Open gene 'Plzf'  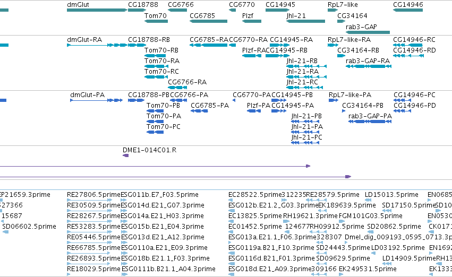[x=252, y=21]
